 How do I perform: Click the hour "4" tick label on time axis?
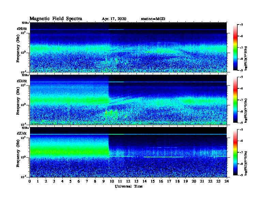point(62,181)
